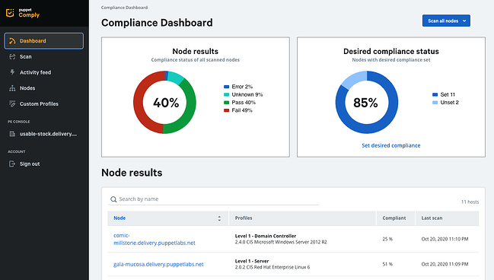Click the Search by name field

tap(213, 199)
